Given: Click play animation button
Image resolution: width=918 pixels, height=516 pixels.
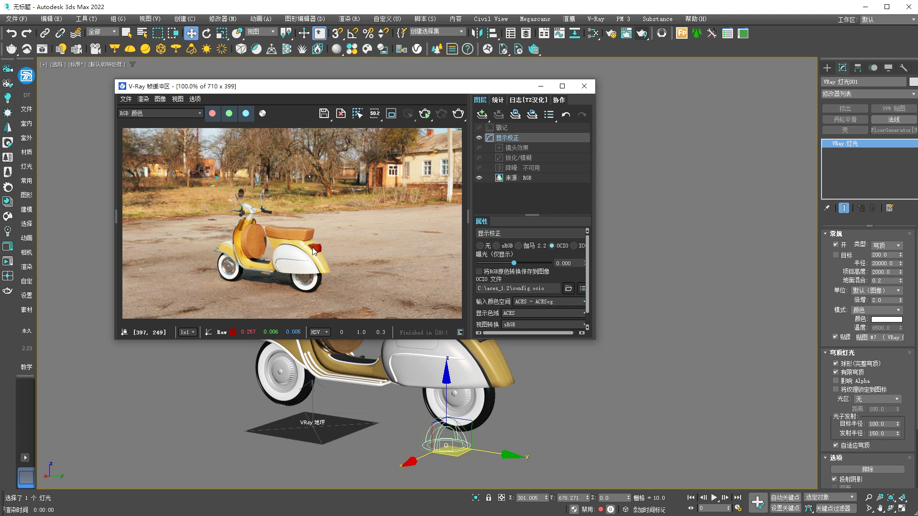Looking at the screenshot, I should tap(714, 497).
